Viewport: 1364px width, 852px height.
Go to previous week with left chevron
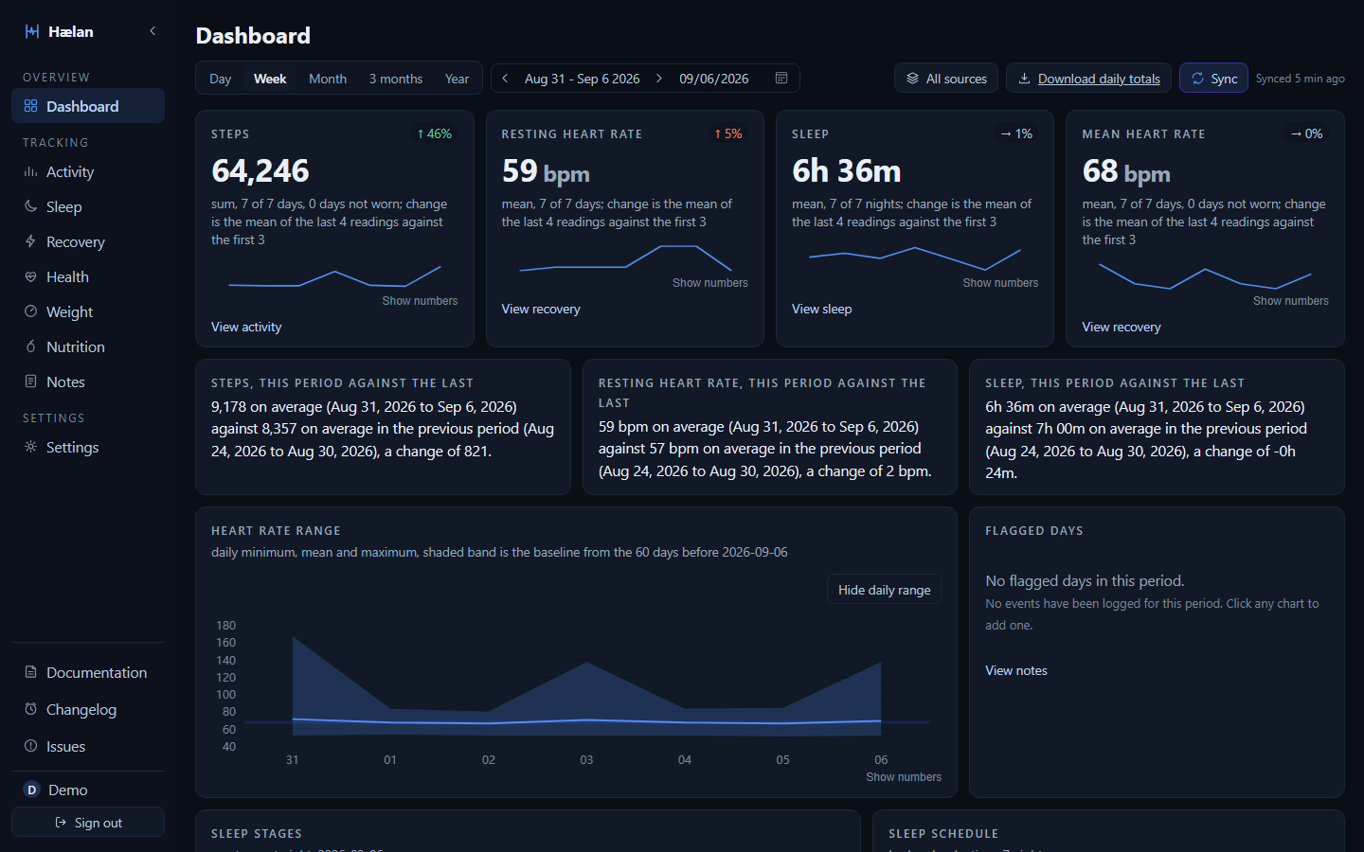click(505, 79)
